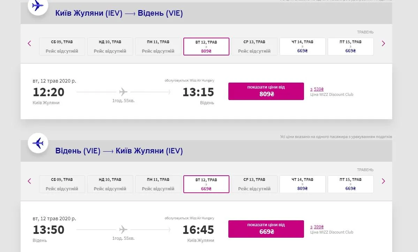Click the plane icon beside Відень (VIE) return header

click(x=38, y=143)
